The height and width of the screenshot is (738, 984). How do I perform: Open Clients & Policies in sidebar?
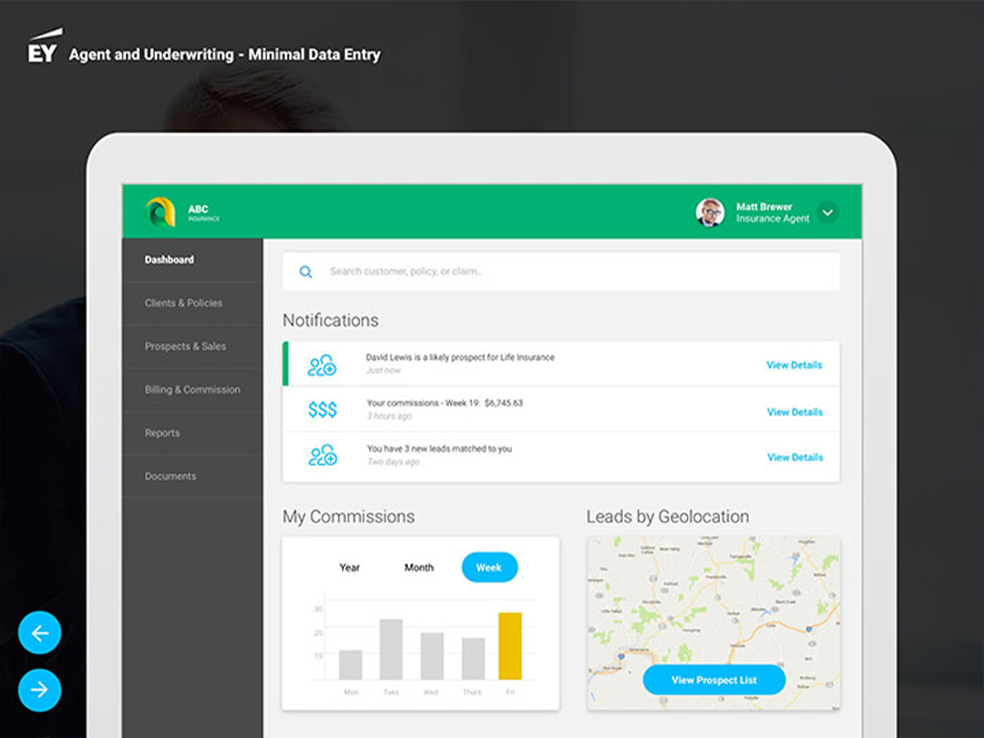[x=183, y=303]
